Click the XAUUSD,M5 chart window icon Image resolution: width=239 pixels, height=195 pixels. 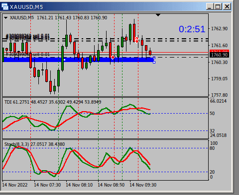[x=5, y=6]
